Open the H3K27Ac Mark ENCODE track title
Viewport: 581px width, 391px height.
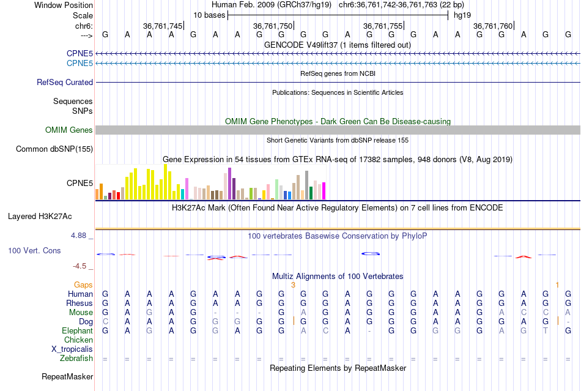coord(338,207)
